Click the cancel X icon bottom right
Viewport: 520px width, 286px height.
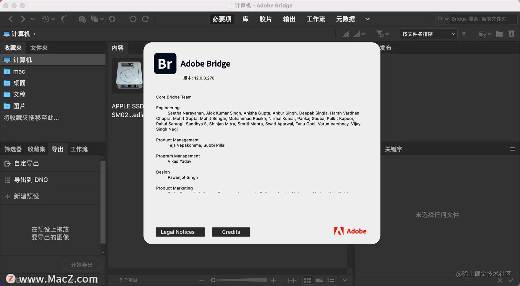(x=500, y=280)
